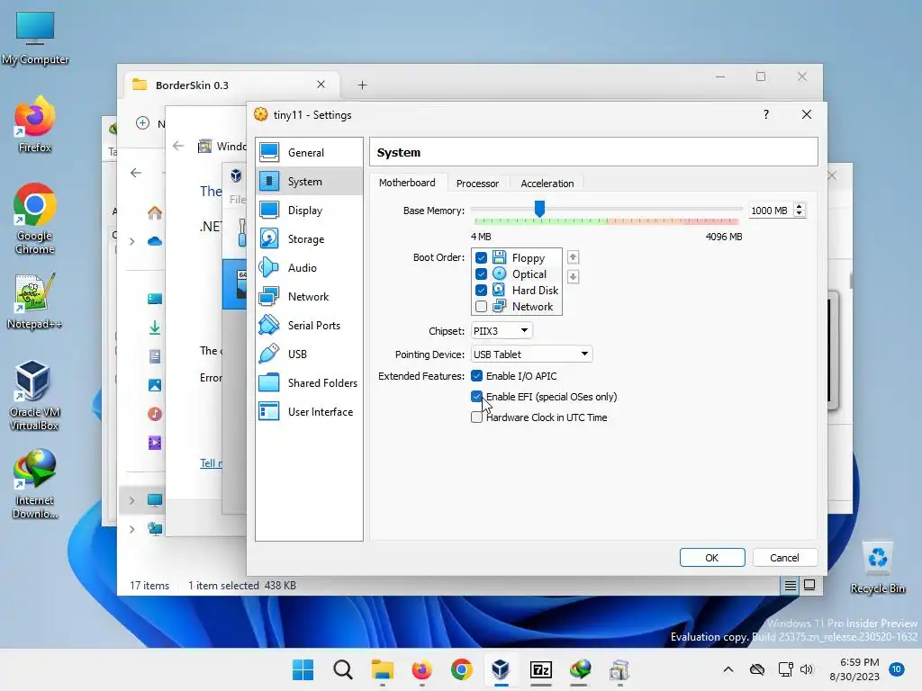Cancel the tiny11 settings dialog
This screenshot has width=922, height=691.
point(784,558)
